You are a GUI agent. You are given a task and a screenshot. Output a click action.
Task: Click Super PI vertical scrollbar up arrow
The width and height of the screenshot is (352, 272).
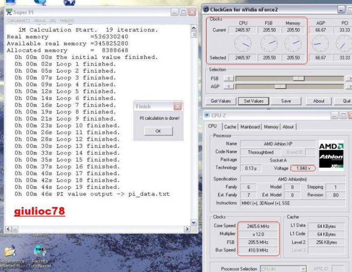pyautogui.click(x=194, y=28)
